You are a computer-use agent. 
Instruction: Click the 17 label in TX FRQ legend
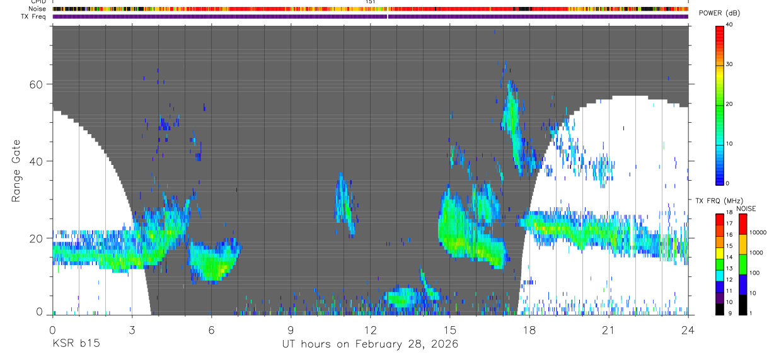(x=729, y=224)
